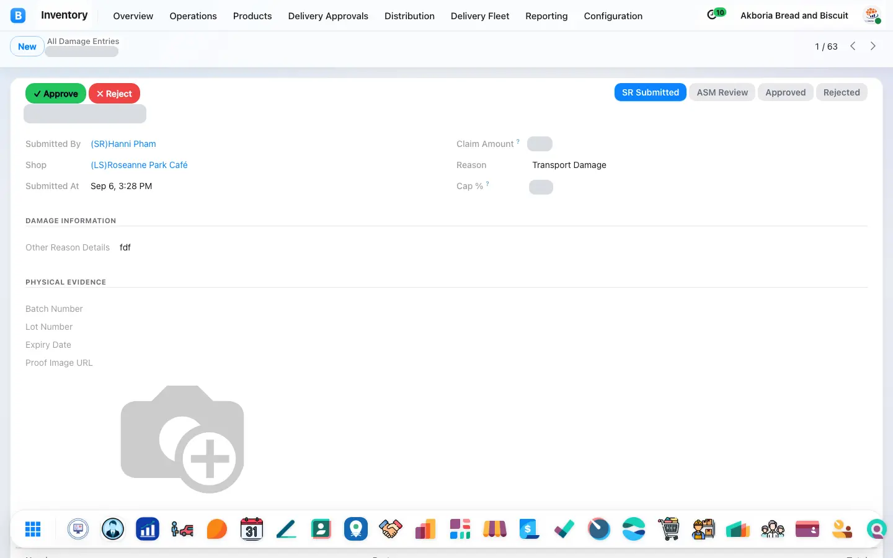Open the activities clock icon with badge 10
Image resolution: width=893 pixels, height=558 pixels.
coord(716,14)
